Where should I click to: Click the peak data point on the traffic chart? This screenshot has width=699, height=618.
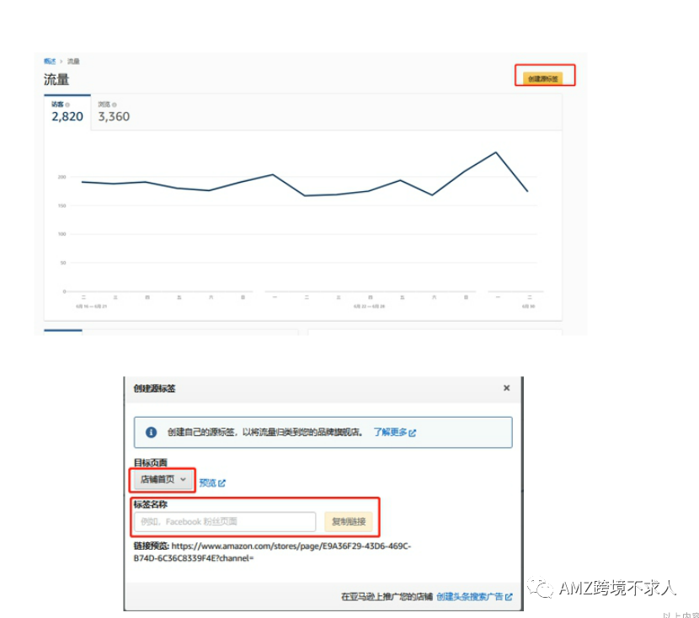click(494, 154)
